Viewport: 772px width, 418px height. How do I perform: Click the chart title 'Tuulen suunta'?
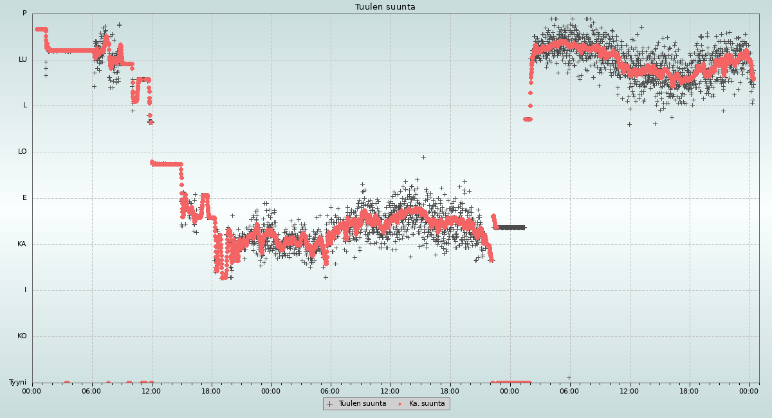(x=385, y=7)
